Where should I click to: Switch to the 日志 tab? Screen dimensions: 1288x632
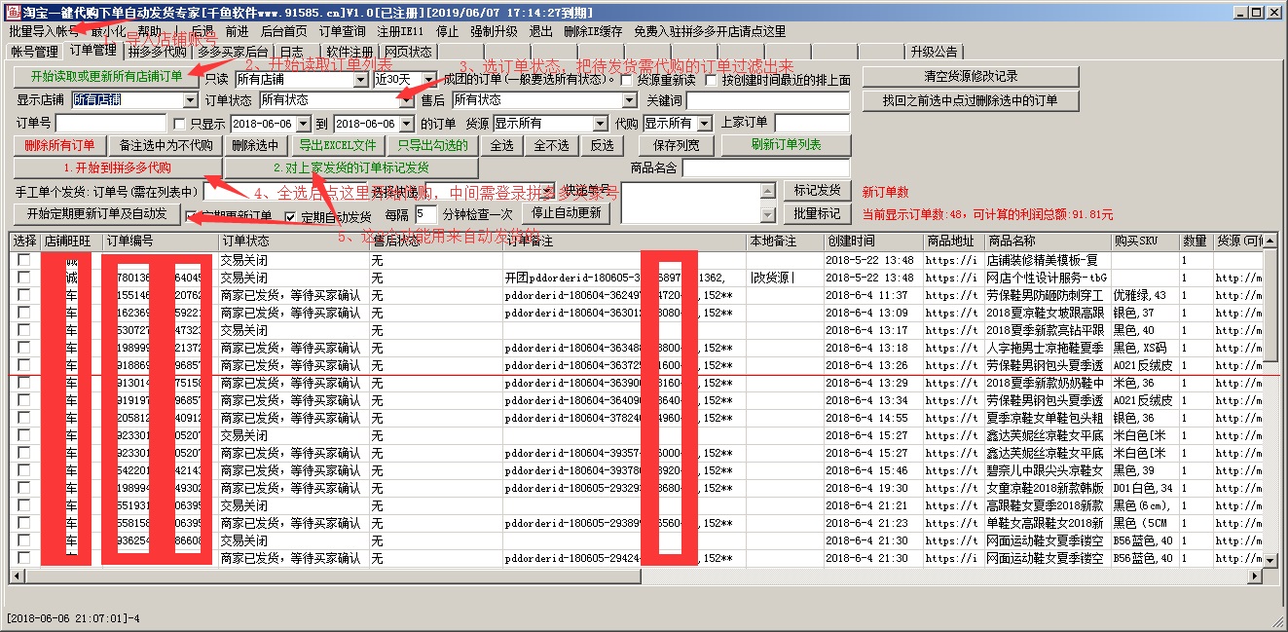(291, 52)
